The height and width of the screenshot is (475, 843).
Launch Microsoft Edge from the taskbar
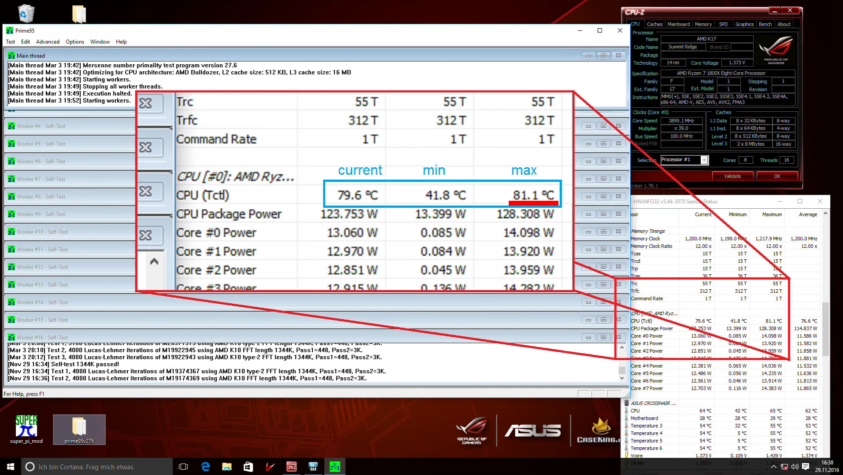coord(205,467)
